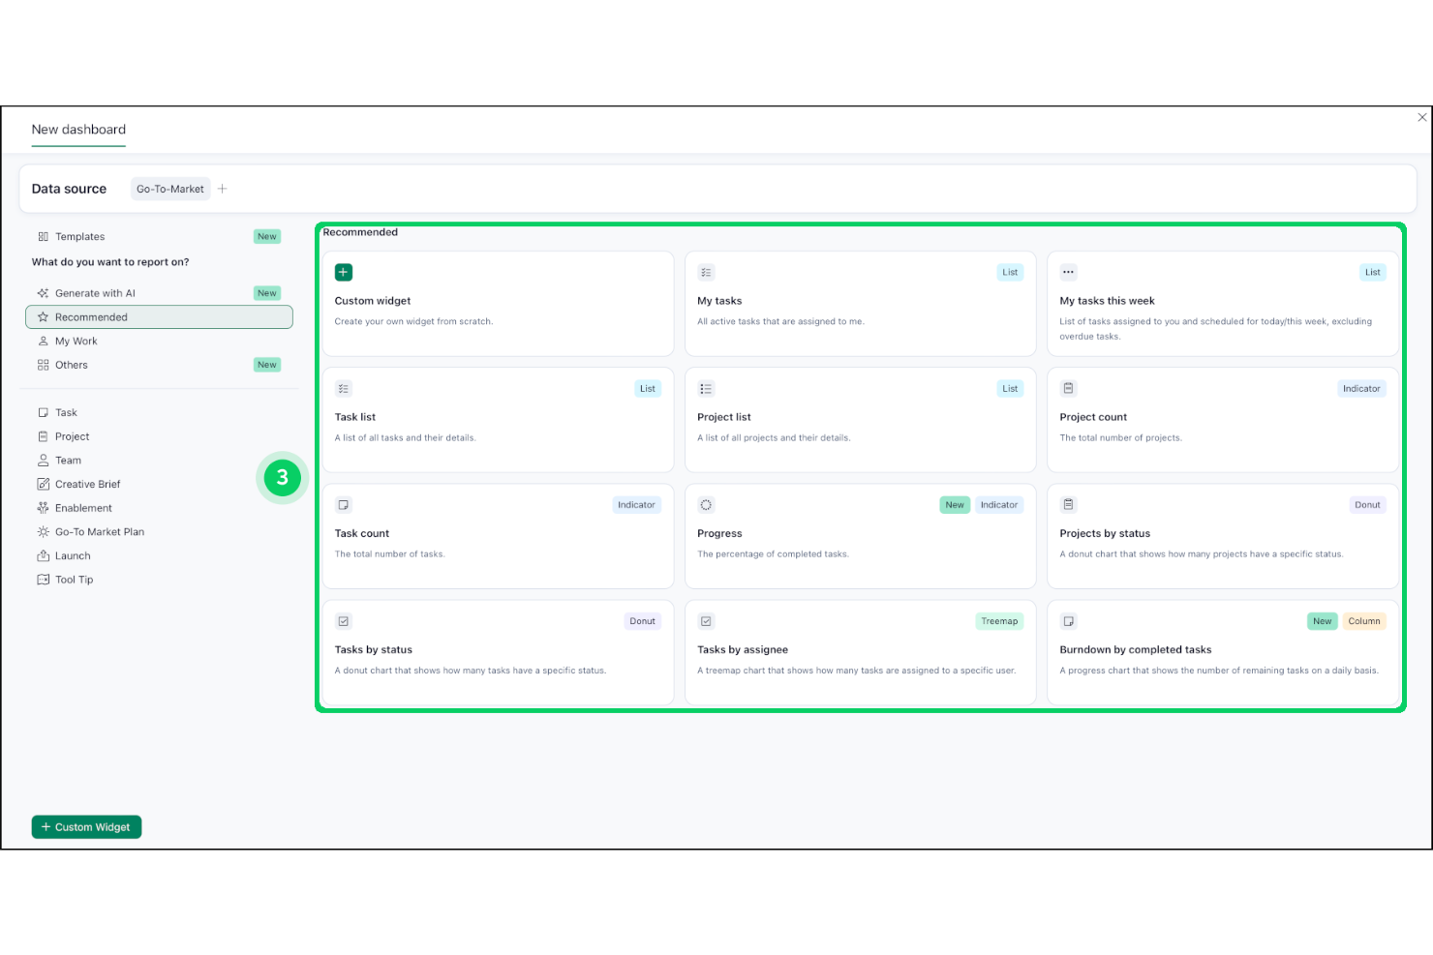Screen dimensions: 1433x955
Task: Click the green plus icon on Custom widget card
Action: pos(344,273)
